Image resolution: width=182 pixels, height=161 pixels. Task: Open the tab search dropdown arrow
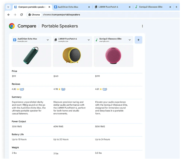(x=8, y=7)
